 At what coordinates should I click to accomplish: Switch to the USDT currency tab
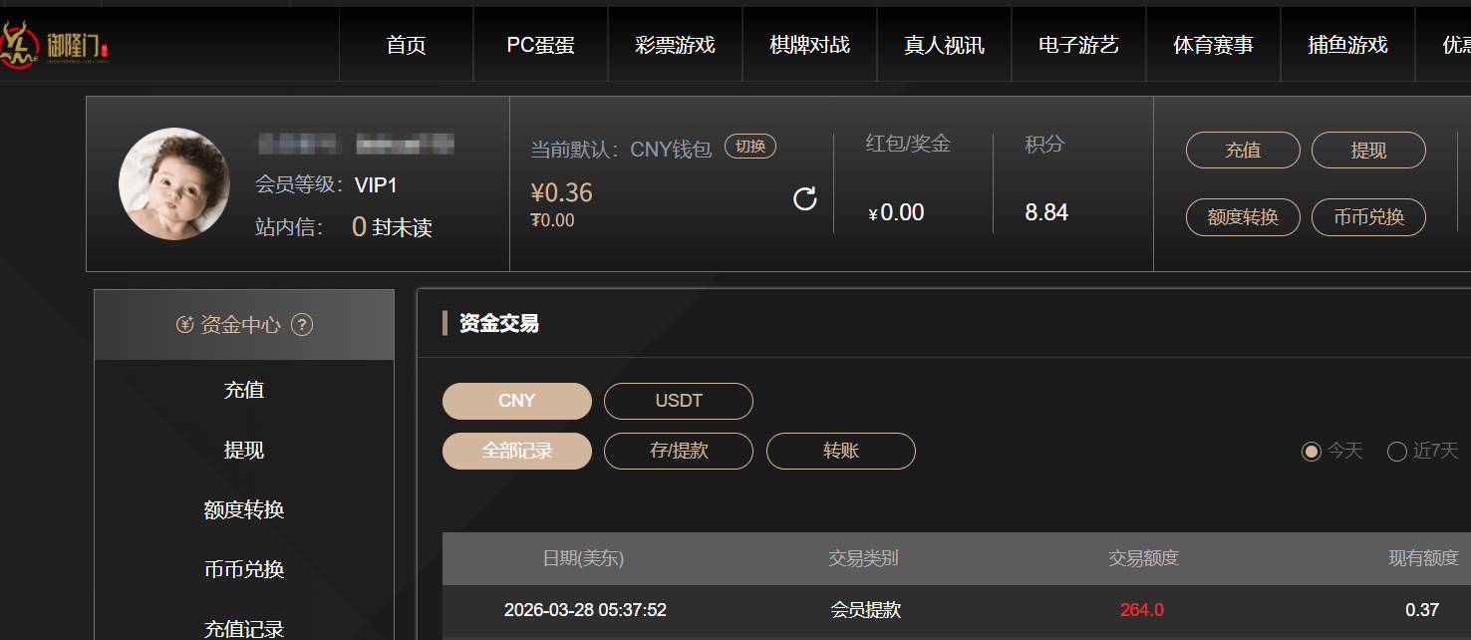tap(679, 401)
